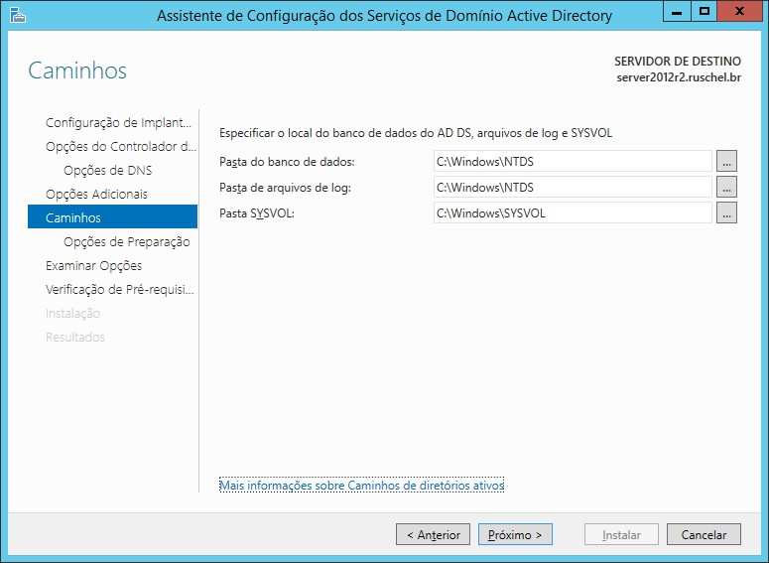Minimize the configuration wizard window

(x=677, y=11)
